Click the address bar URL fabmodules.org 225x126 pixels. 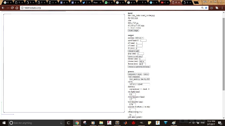pyautogui.click(x=33, y=8)
